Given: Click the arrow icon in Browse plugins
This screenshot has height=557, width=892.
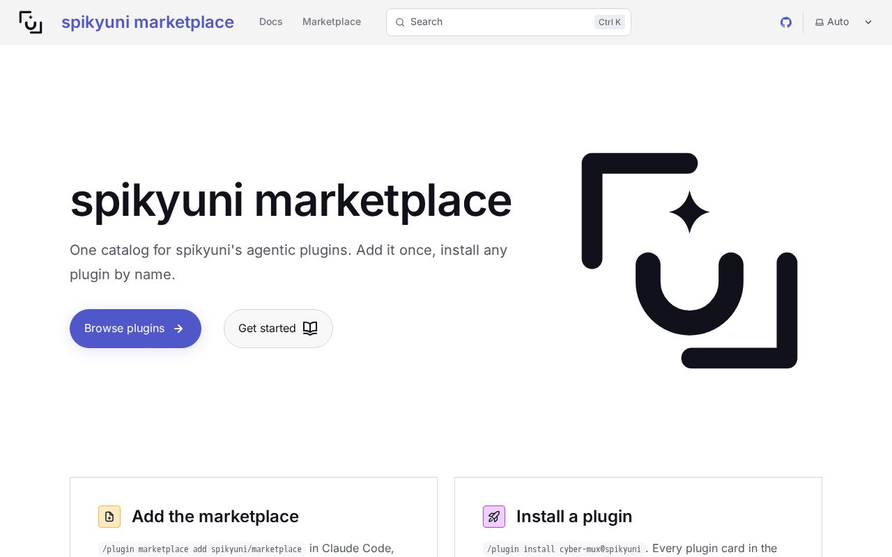Looking at the screenshot, I should point(178,329).
